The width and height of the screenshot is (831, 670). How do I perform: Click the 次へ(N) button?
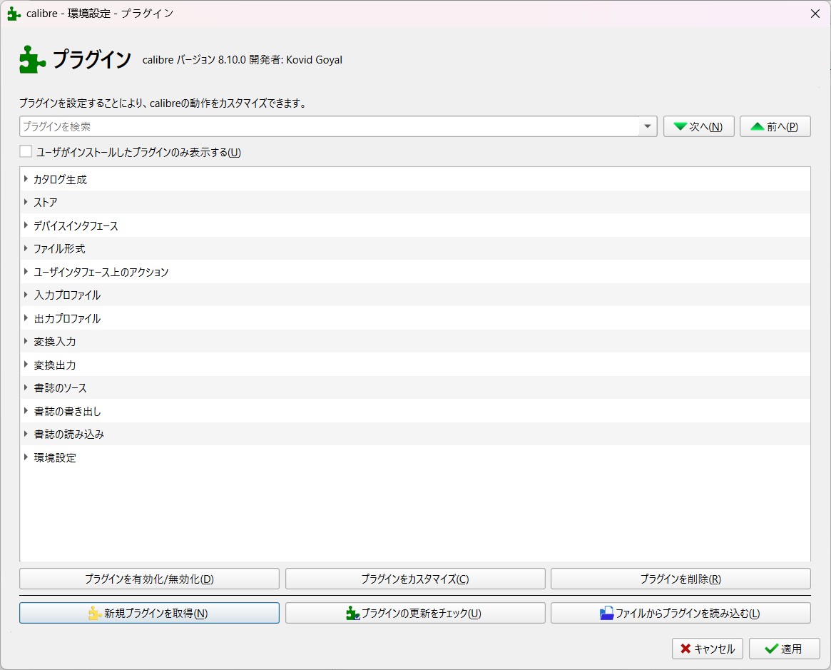pos(698,126)
